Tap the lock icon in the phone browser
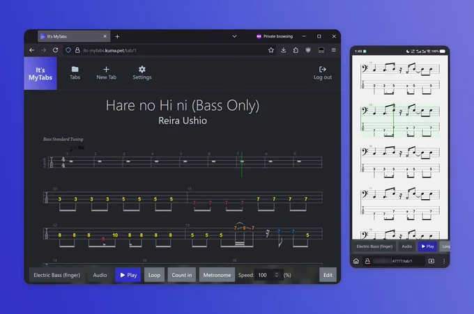Screen dimensions: 474x314 point(367,261)
